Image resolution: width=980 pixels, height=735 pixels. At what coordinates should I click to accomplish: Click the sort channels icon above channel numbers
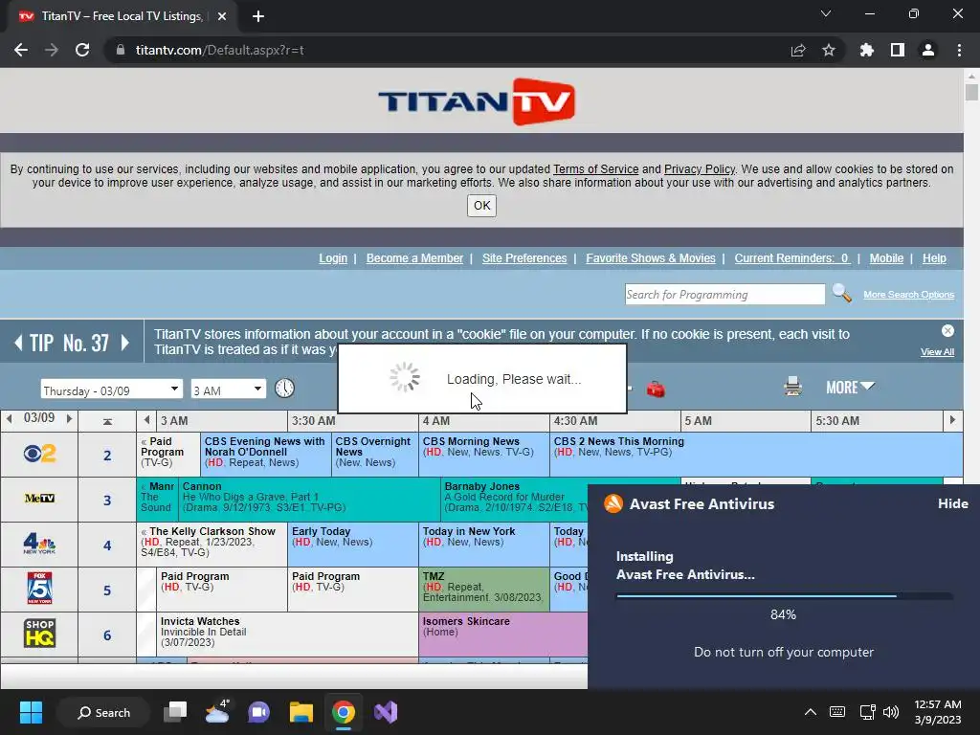107,422
